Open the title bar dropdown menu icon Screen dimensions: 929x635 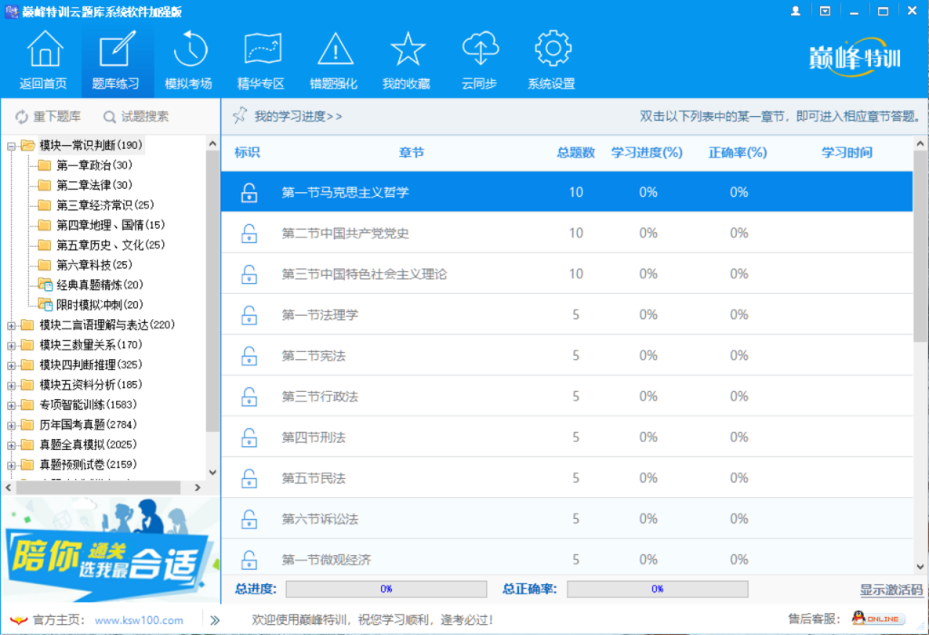(x=825, y=11)
